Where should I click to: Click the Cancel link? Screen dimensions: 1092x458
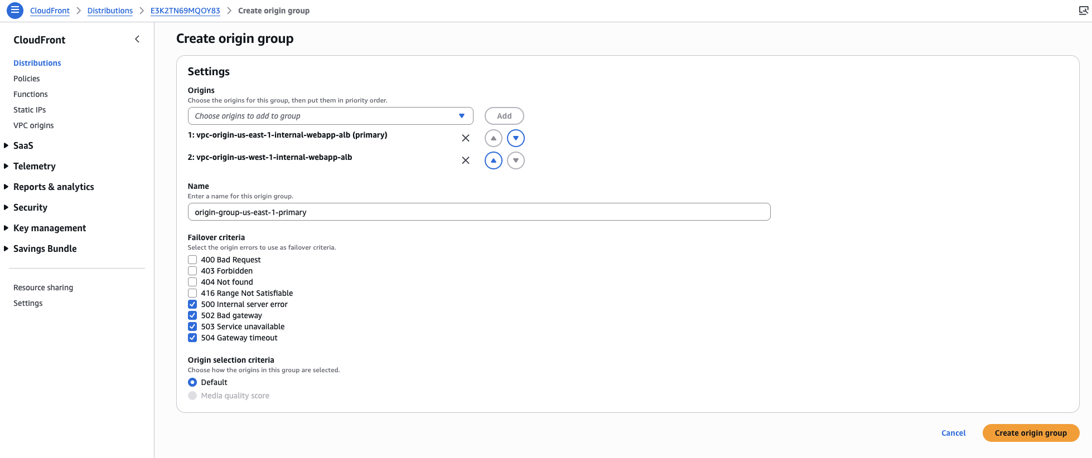(953, 433)
